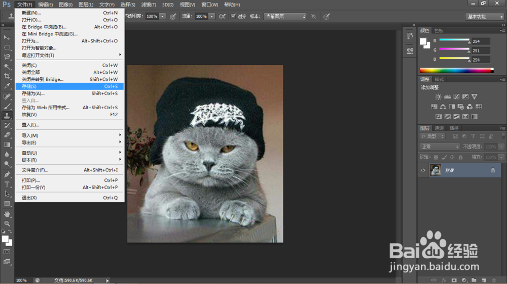Open the 正常 blending mode dropdown
Image resolution: width=507 pixels, height=284 pixels.
pyautogui.click(x=440, y=147)
